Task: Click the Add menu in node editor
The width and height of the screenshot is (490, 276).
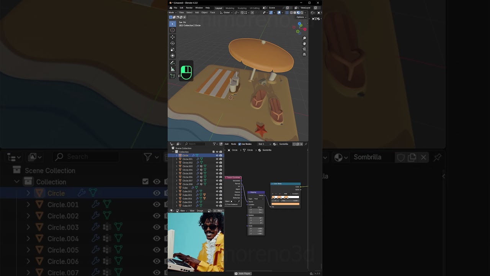Action: tap(227, 144)
